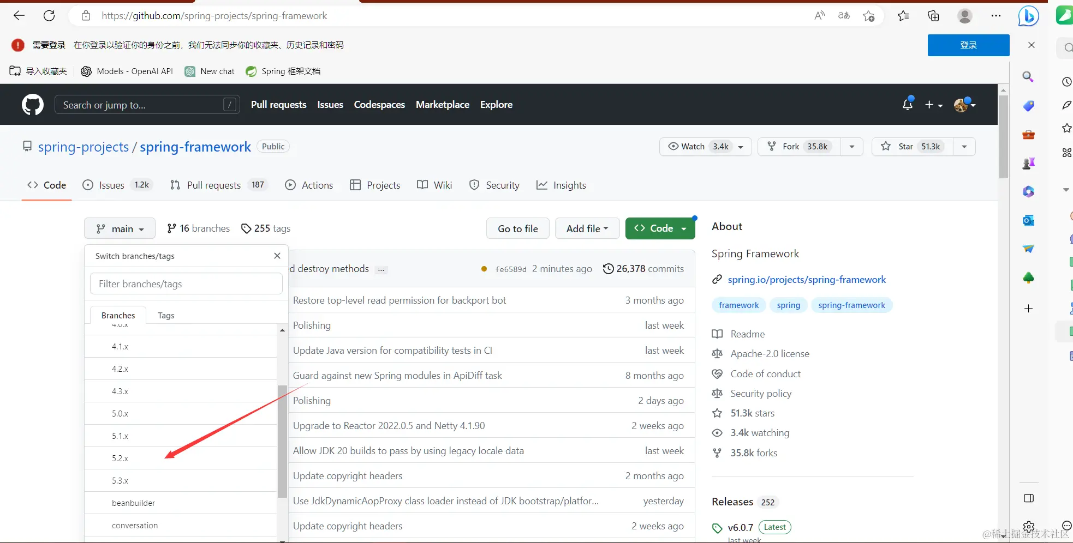Click the sidebar search magnifier icon
The image size is (1073, 543).
point(1028,77)
